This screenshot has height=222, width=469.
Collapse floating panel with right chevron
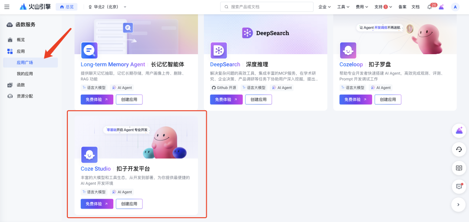459,205
